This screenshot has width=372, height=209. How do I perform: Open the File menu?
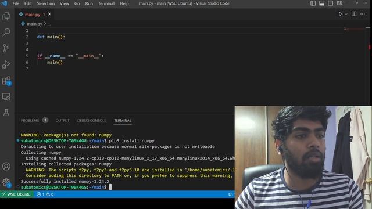click(x=16, y=3)
